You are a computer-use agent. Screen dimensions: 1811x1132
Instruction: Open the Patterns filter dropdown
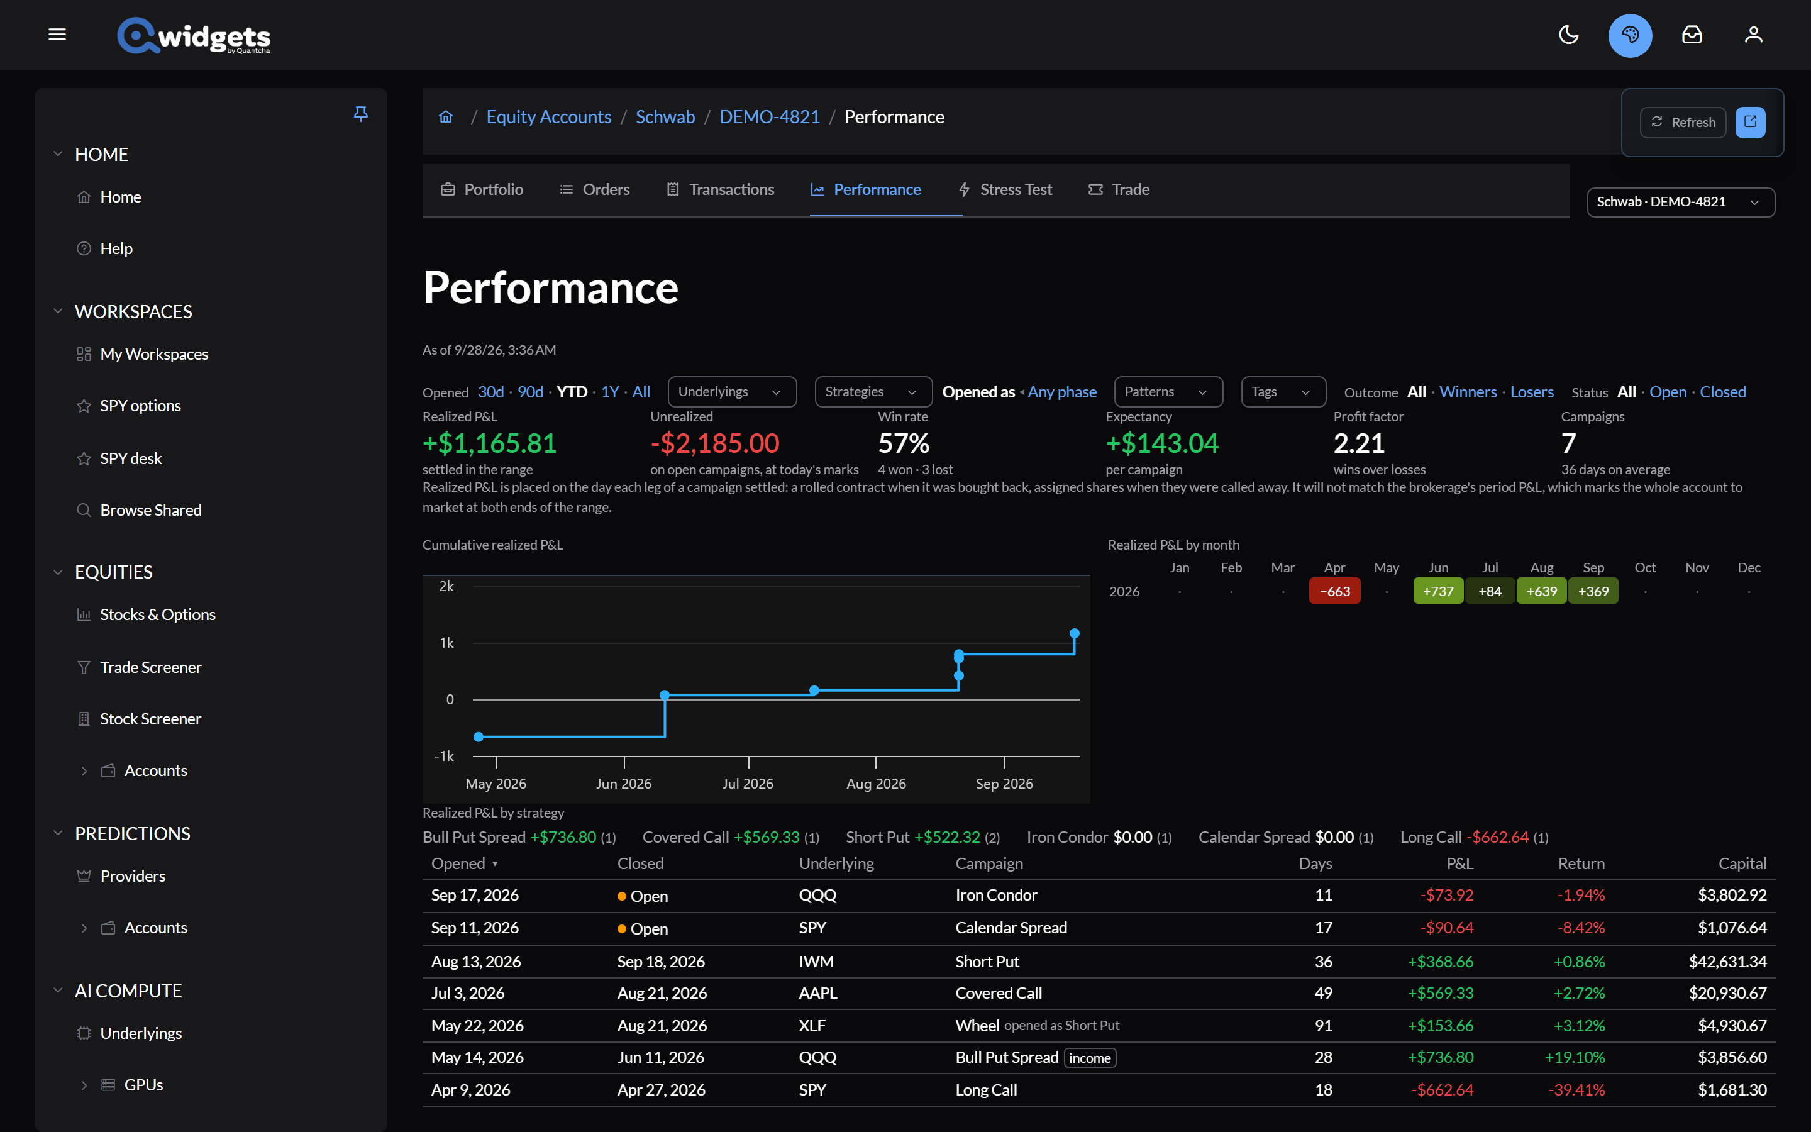(1168, 392)
